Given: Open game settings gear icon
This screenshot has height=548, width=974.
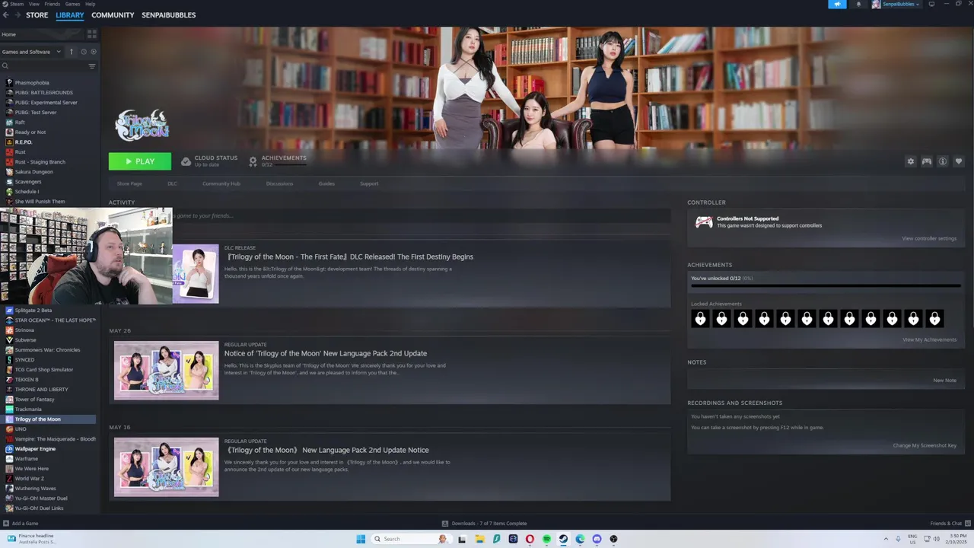Looking at the screenshot, I should click(911, 161).
